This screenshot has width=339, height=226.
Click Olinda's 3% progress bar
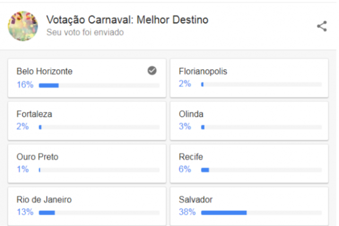(262, 127)
